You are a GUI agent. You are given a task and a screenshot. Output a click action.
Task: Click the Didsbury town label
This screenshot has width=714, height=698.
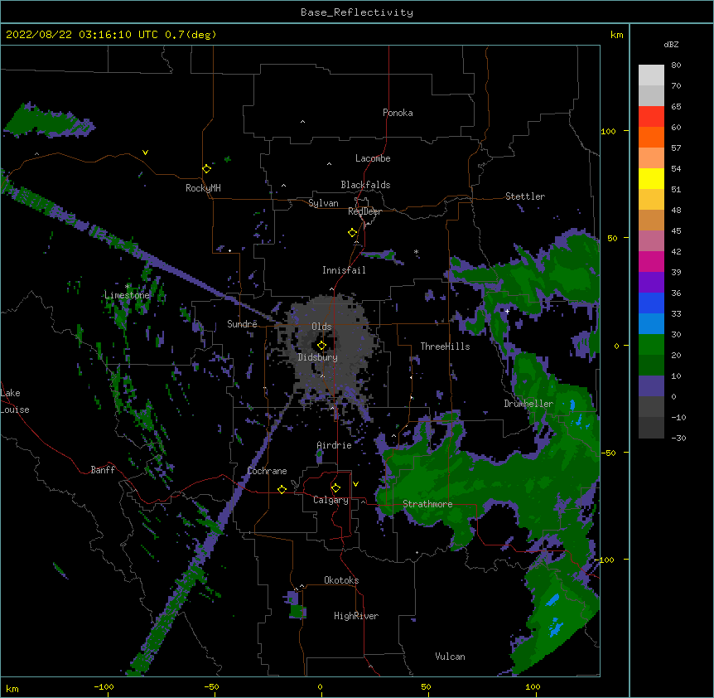(318, 357)
